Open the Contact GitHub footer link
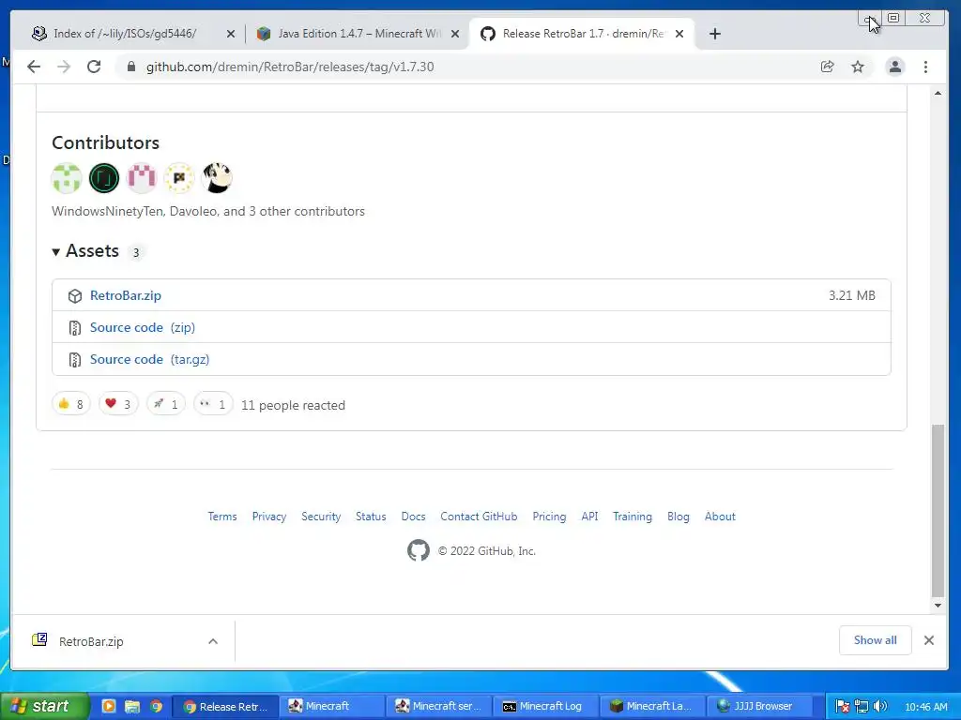 tap(479, 517)
